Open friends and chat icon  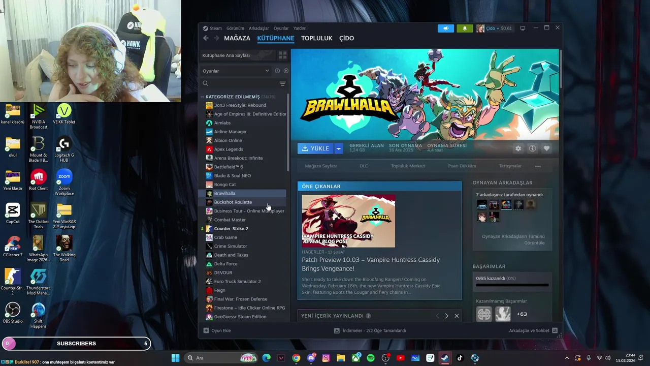[555, 330]
